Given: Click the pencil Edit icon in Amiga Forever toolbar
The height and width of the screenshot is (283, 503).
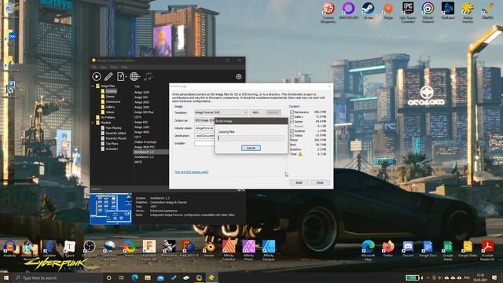Looking at the screenshot, I should coord(108,76).
